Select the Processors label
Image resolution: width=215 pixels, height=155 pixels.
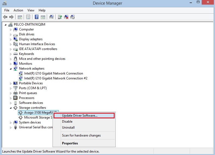point(27,98)
